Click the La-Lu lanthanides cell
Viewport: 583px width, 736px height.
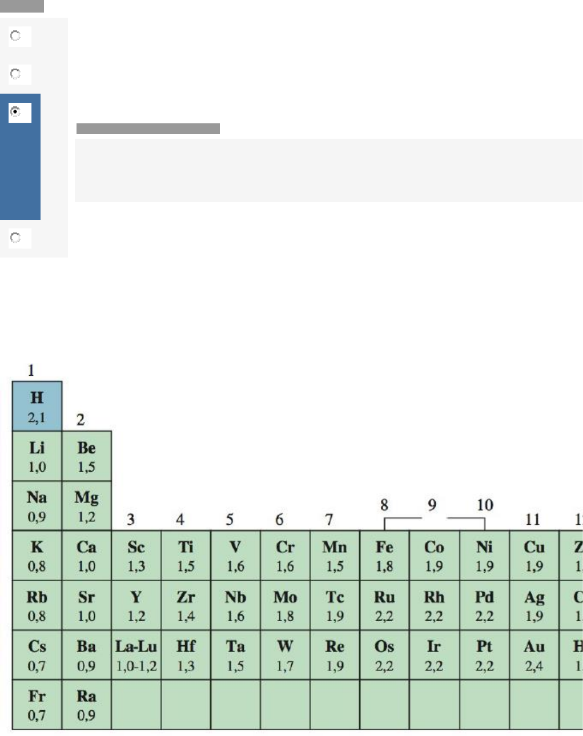click(x=136, y=655)
